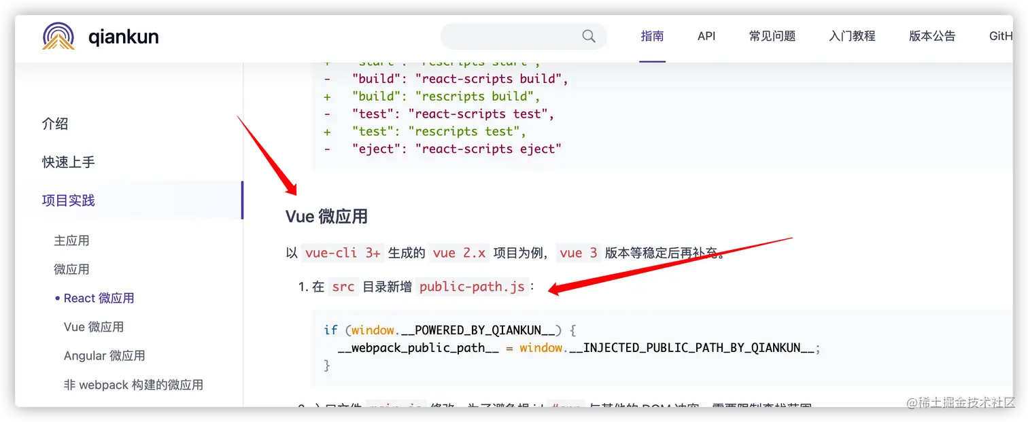The image size is (1028, 422).
Task: Switch to the 常见问题 tab
Action: tap(772, 36)
